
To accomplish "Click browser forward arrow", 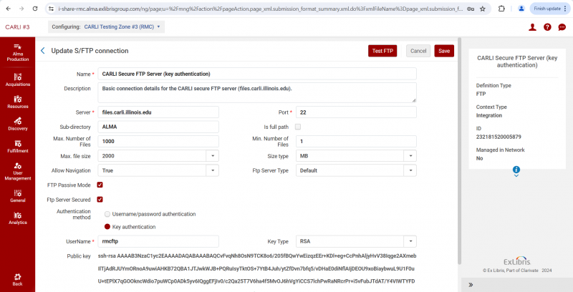I will [21, 9].
